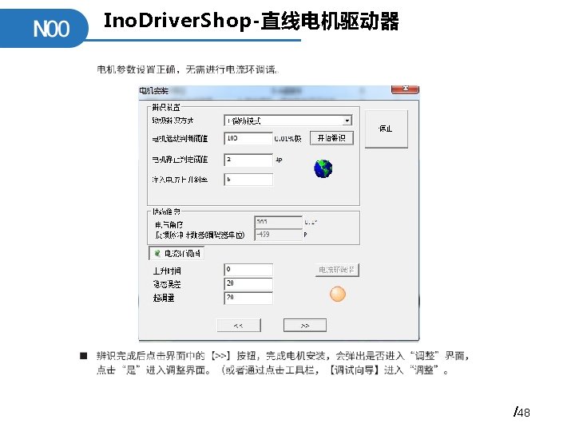Click the 电机静止判定阈值 field with 2
Image resolution: width=575 pixels, height=431 pixels.
click(x=248, y=160)
